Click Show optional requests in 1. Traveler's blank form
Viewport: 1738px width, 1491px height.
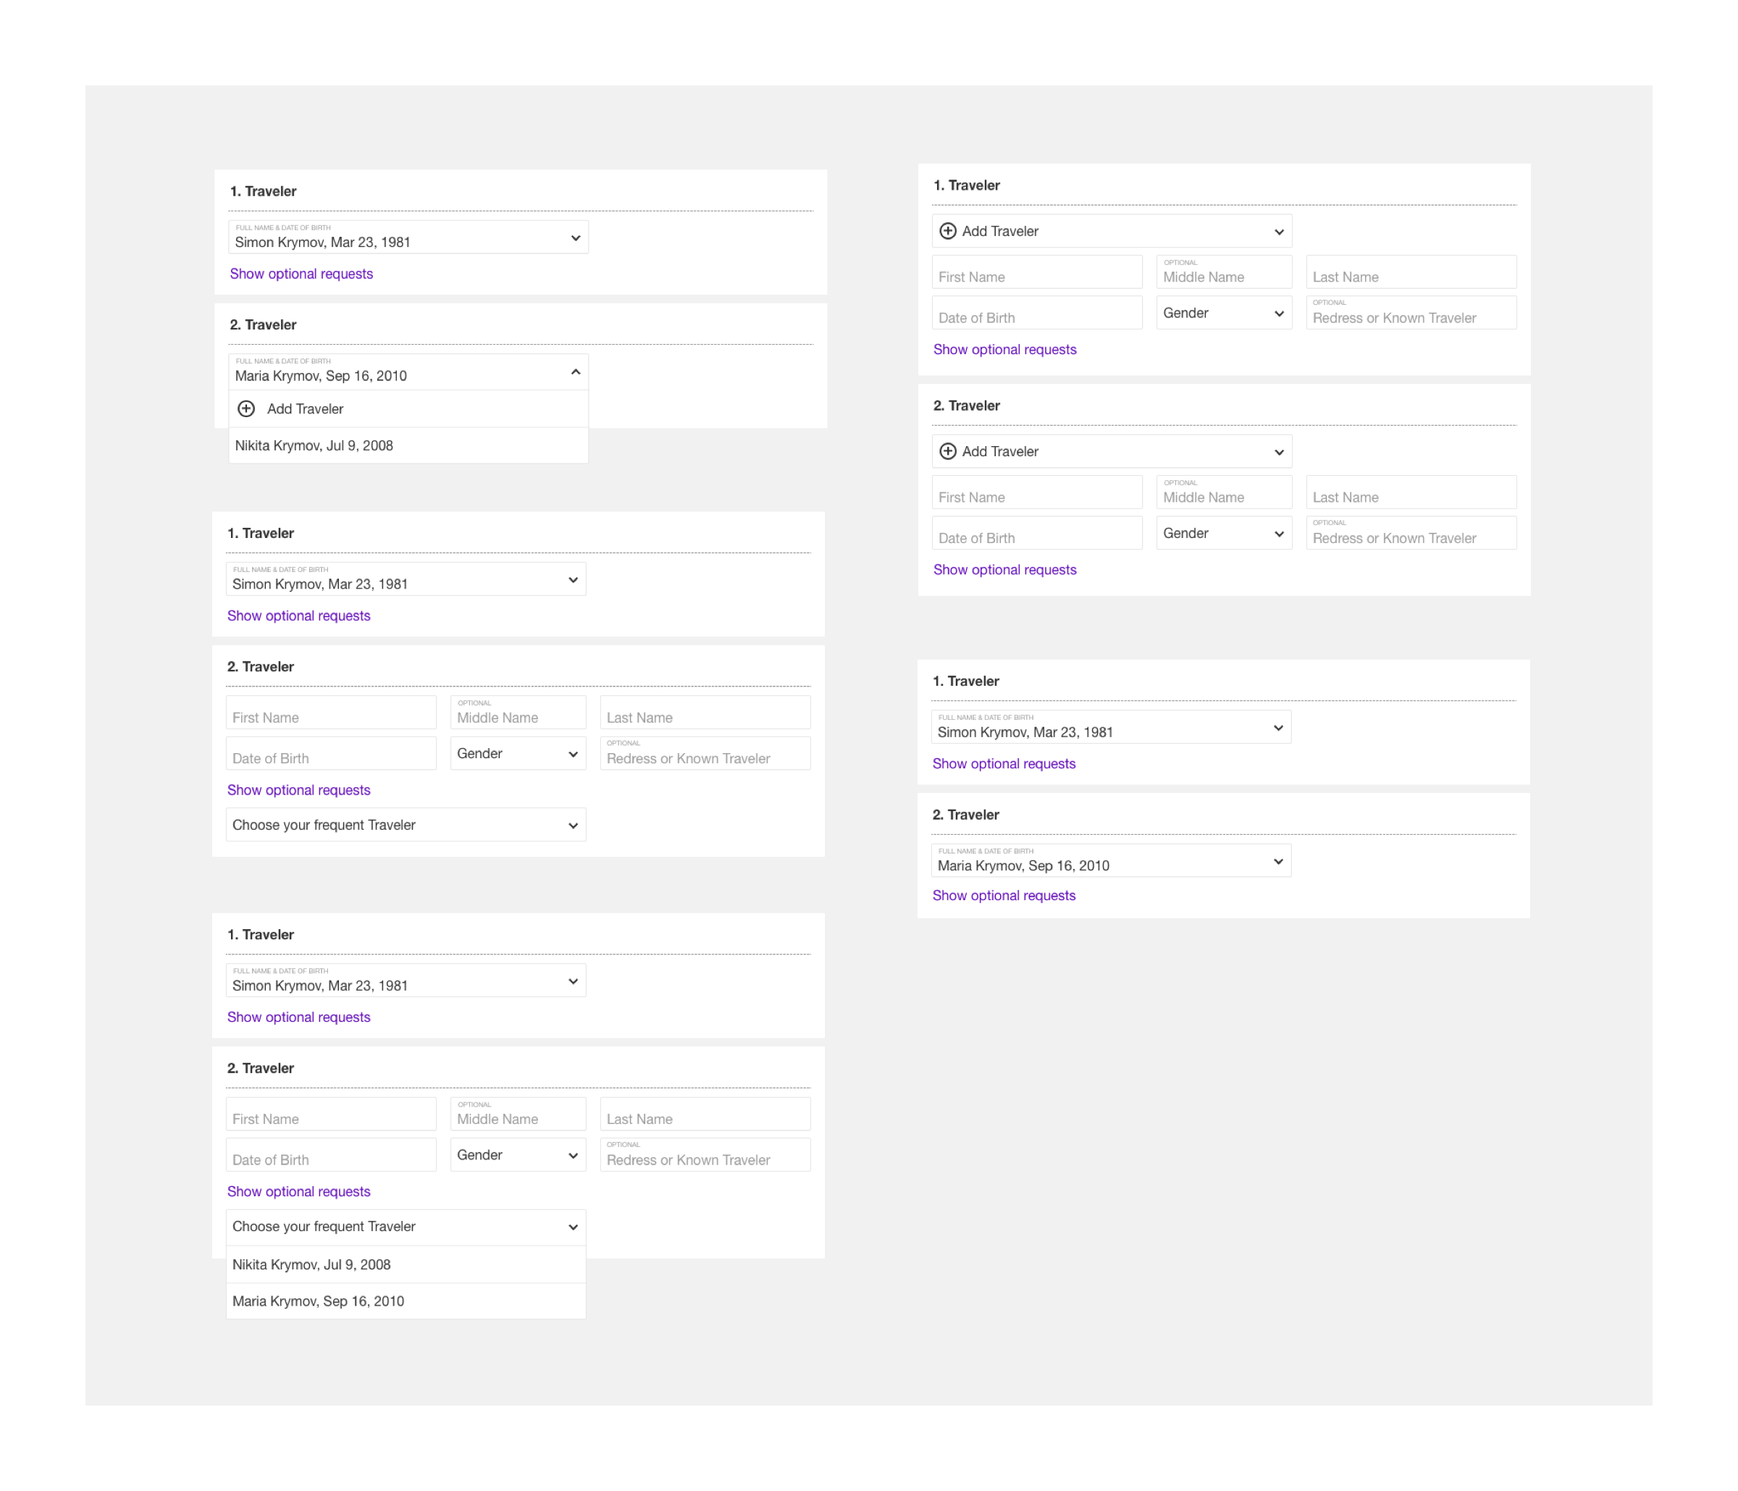click(1004, 350)
